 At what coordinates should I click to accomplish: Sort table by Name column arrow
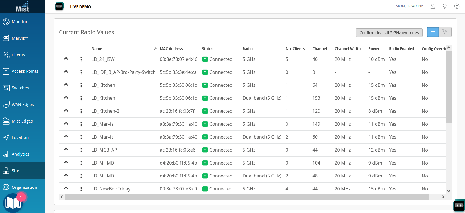pyautogui.click(x=155, y=49)
